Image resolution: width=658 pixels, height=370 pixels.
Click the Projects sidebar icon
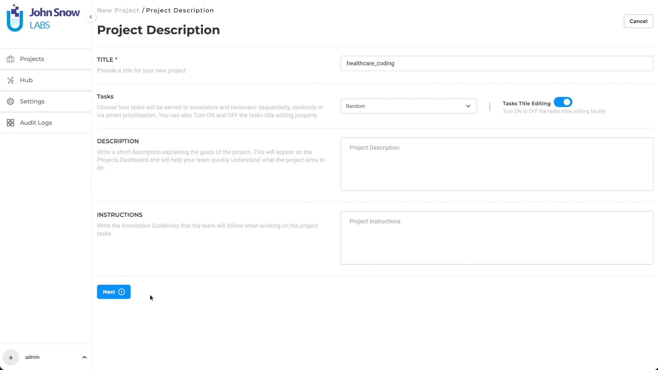(11, 59)
